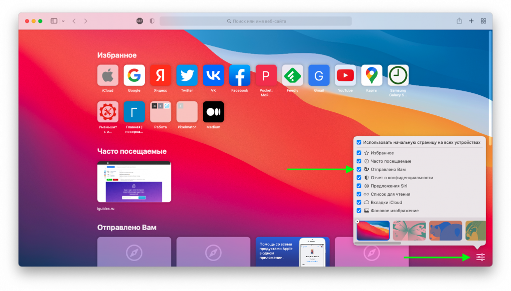Select the butterfly background thumbnail
The height and width of the screenshot is (291, 511).
pos(409,231)
